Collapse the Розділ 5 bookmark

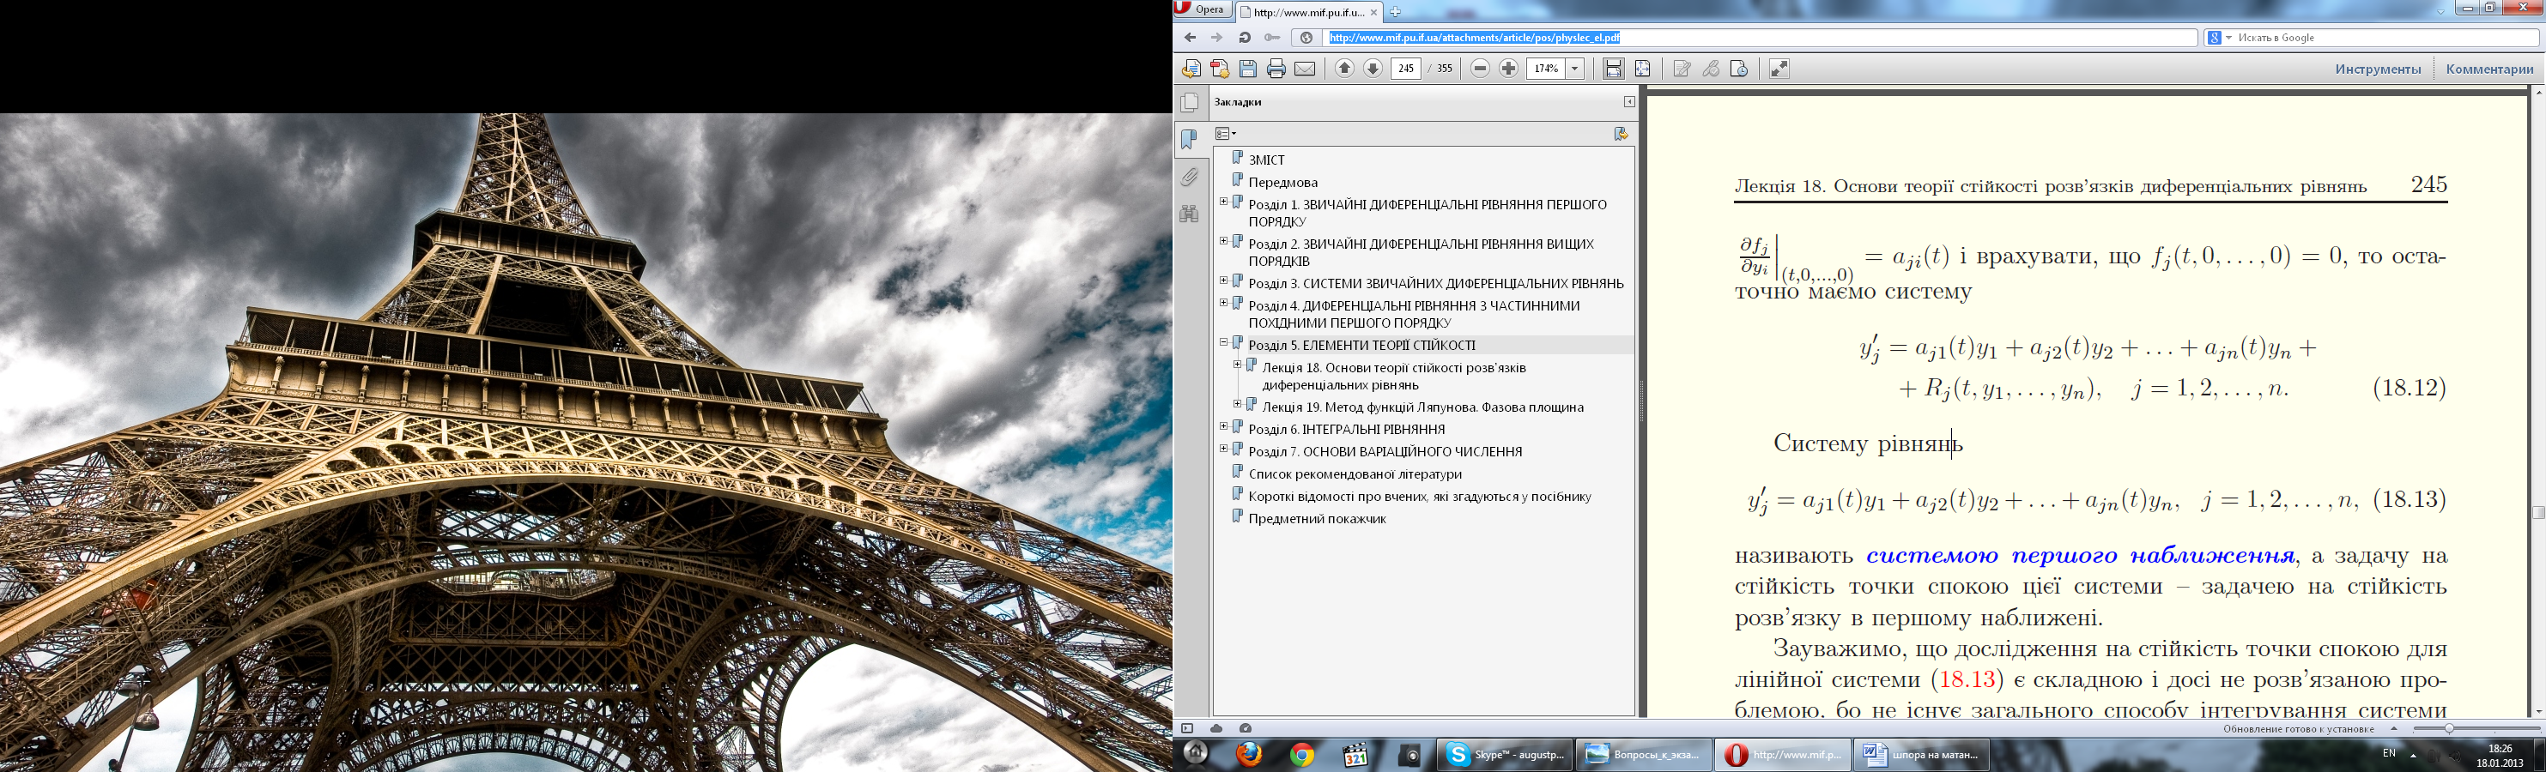(1223, 342)
